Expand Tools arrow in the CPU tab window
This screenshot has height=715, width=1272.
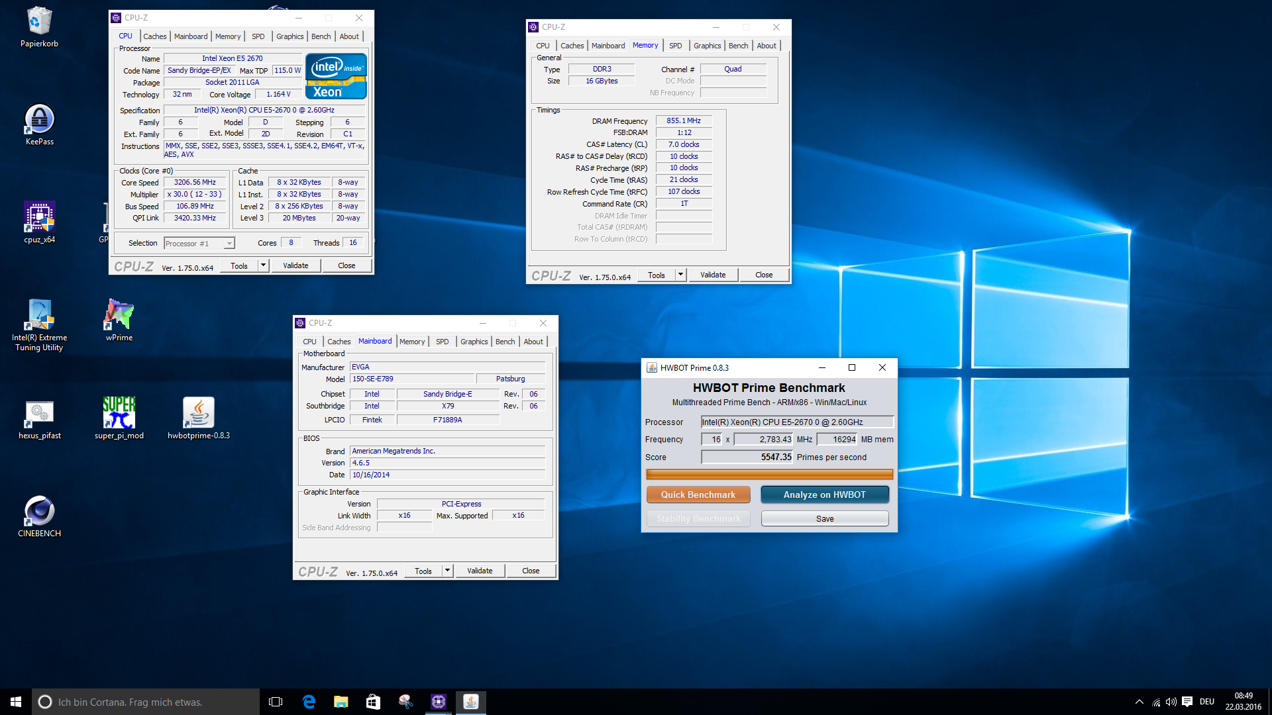coord(263,265)
